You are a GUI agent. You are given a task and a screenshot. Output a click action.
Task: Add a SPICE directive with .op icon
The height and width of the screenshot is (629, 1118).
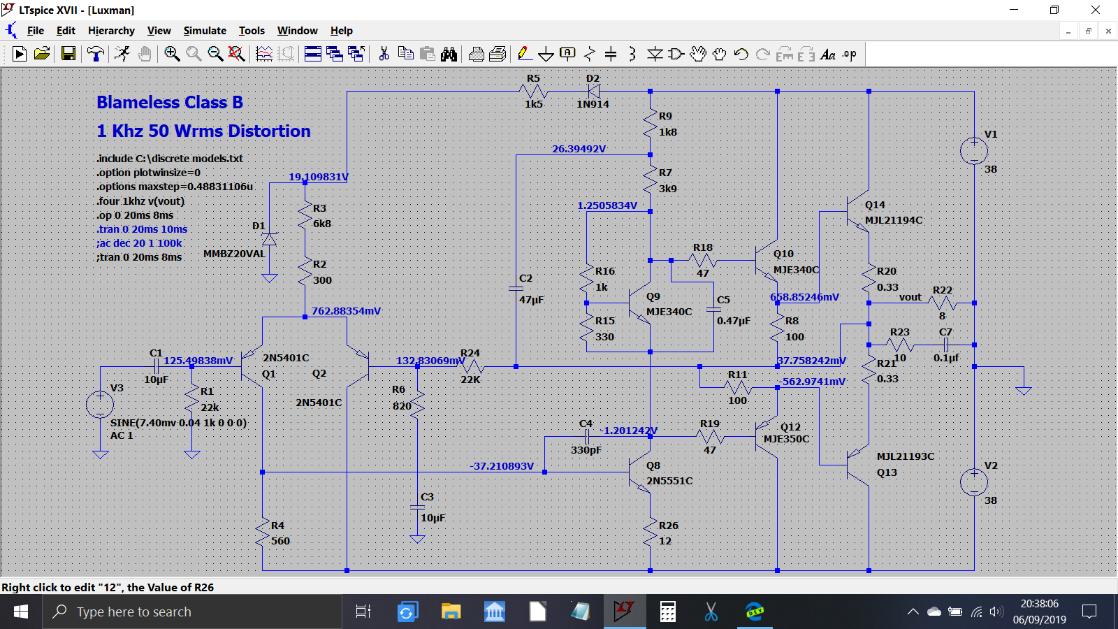coord(850,54)
